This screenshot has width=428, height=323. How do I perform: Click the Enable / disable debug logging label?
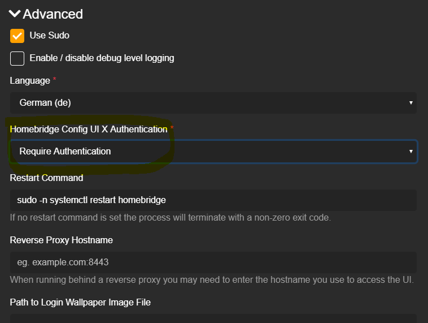[x=102, y=58]
